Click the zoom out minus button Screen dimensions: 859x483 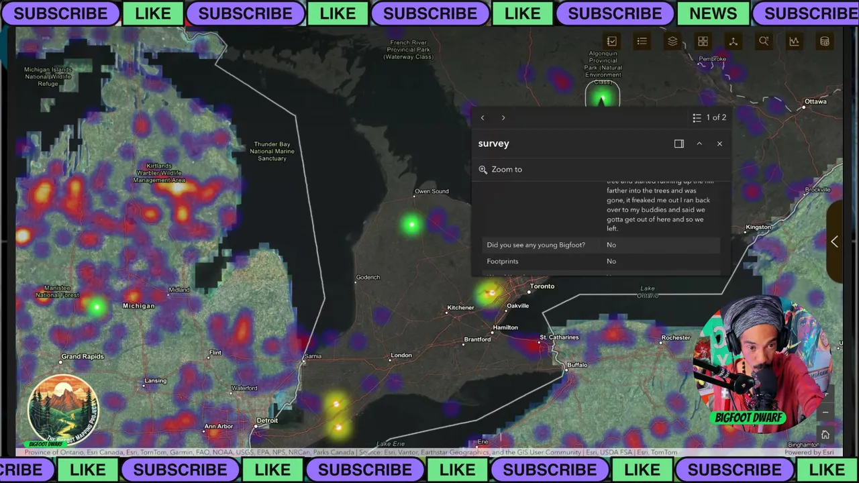point(825,412)
